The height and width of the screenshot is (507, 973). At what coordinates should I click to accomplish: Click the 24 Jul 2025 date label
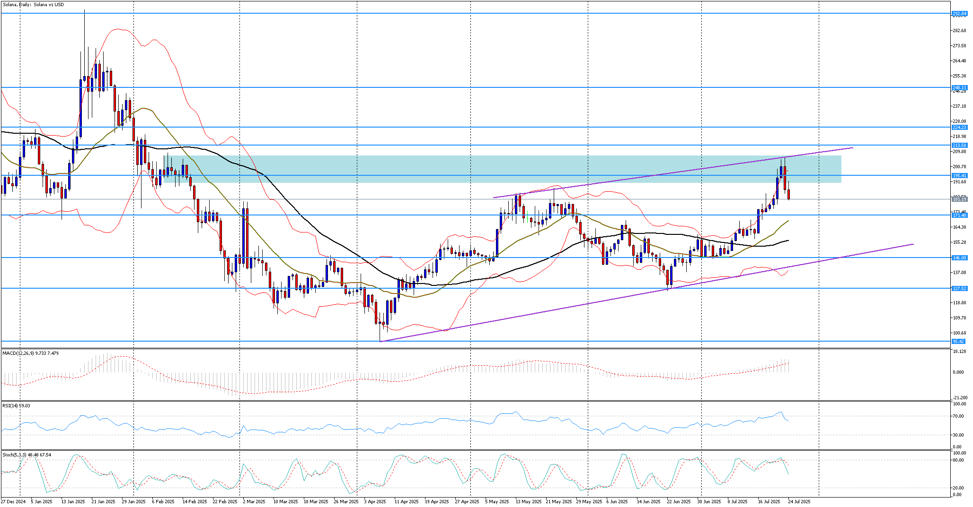pos(799,501)
